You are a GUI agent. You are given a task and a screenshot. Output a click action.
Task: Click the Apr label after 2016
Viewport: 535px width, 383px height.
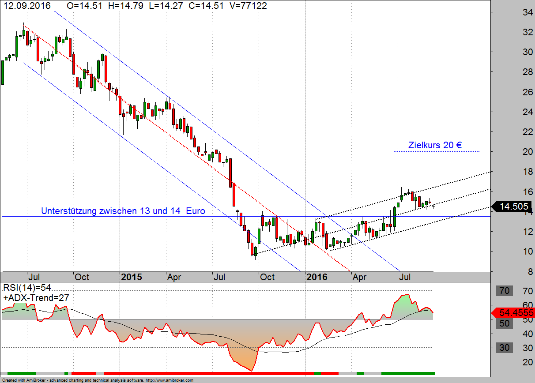coord(360,277)
